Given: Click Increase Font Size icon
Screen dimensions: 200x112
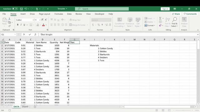Looking at the screenshot, I should [x=42, y=20].
